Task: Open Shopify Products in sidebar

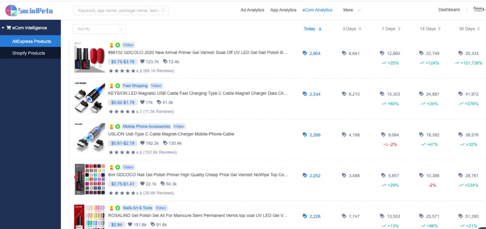Action: coord(30,53)
